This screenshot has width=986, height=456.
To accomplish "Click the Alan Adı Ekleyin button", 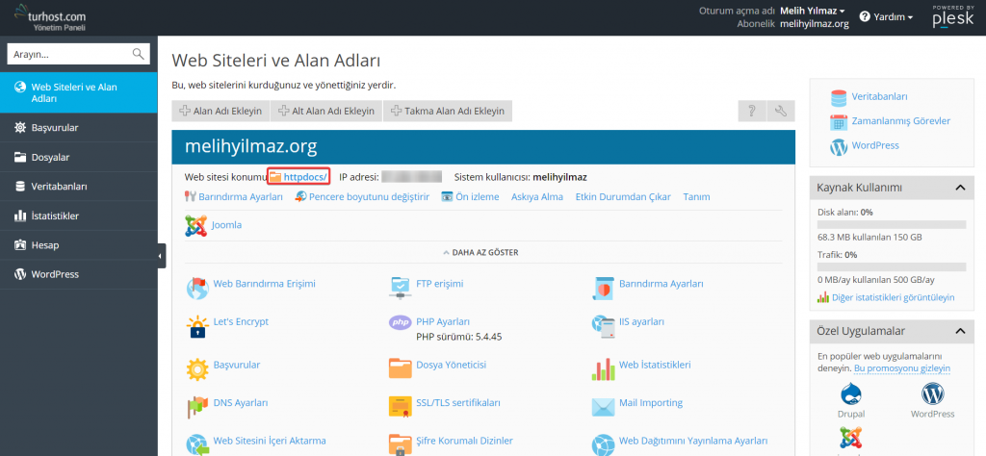I will [221, 112].
